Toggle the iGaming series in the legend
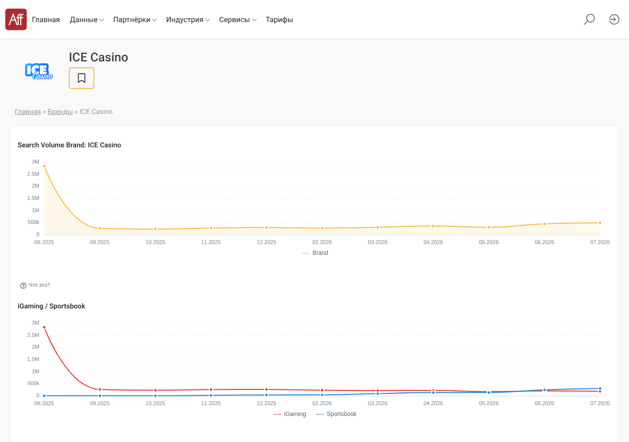This screenshot has height=442, width=629. pos(289,414)
